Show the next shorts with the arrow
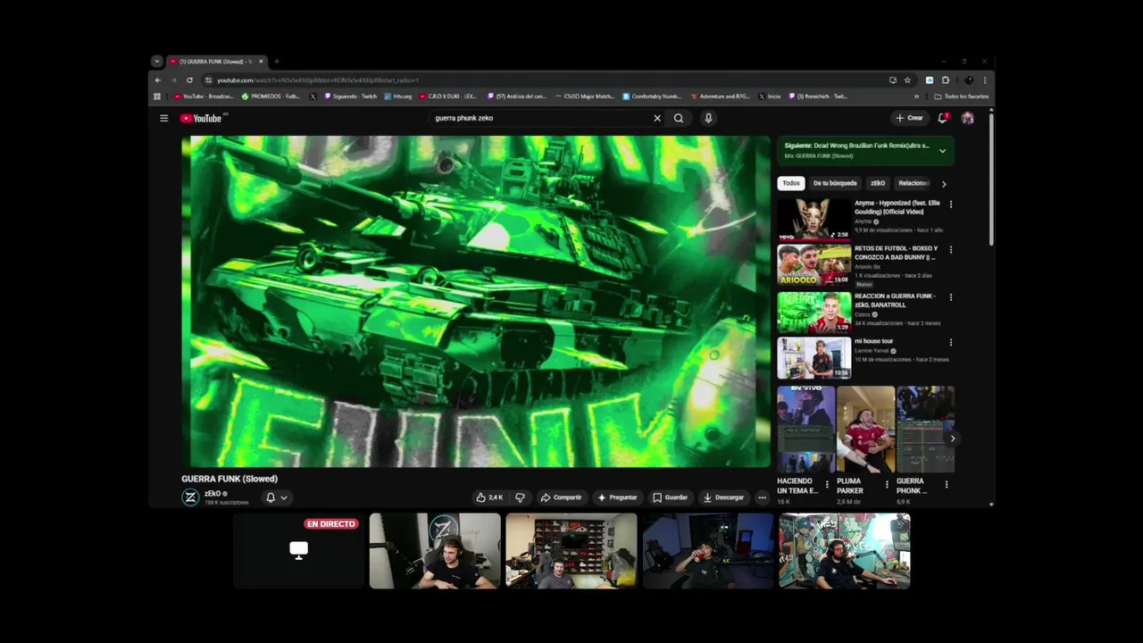The height and width of the screenshot is (643, 1143). 952,438
